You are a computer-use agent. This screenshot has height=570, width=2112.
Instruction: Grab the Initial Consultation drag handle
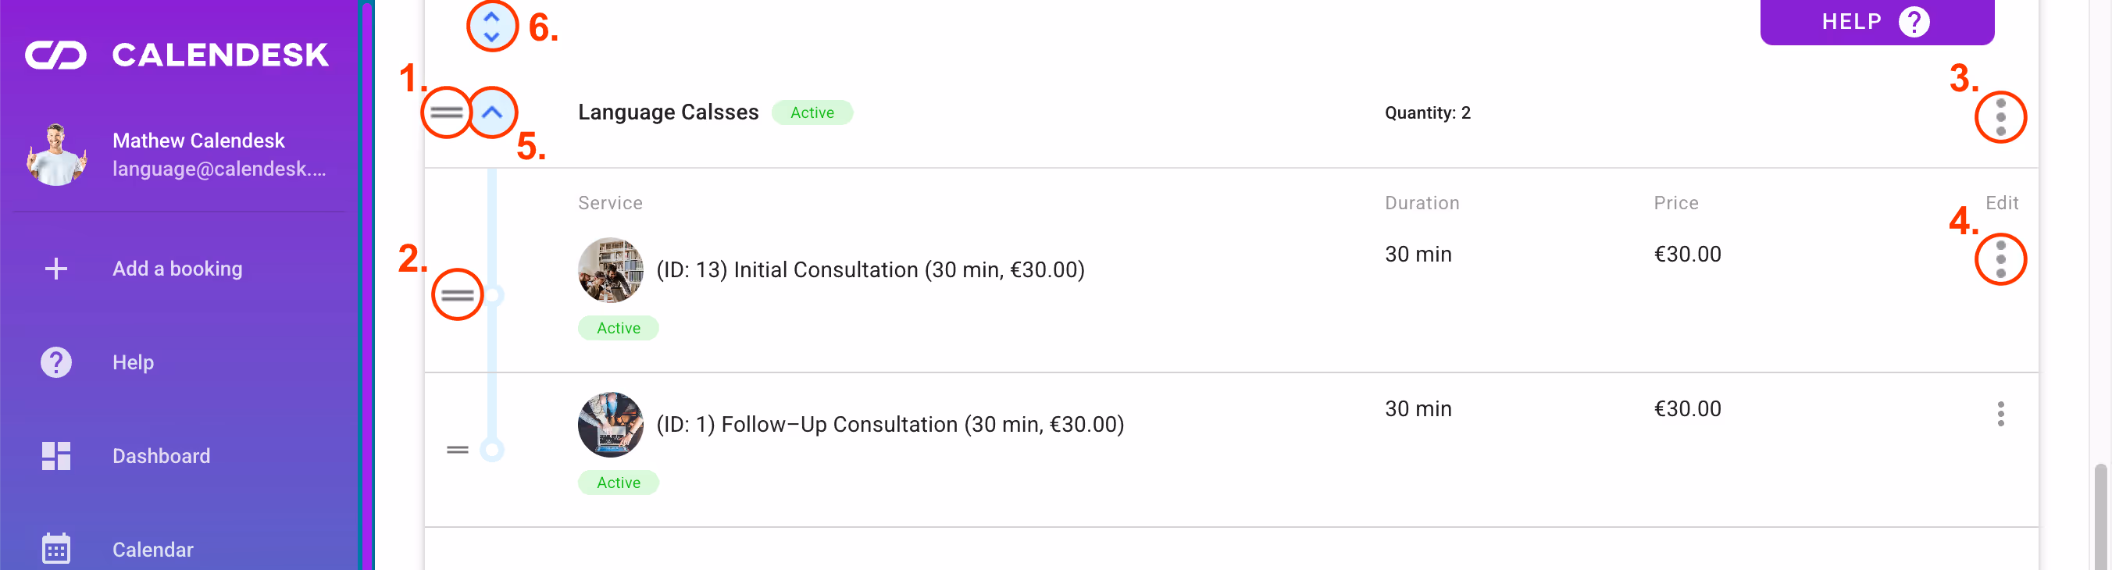coord(457,294)
